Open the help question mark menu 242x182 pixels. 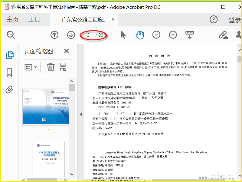tap(214, 19)
